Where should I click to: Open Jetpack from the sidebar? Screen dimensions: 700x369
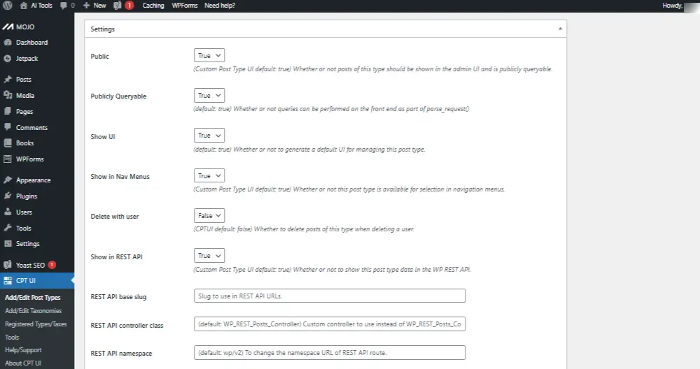tap(28, 59)
